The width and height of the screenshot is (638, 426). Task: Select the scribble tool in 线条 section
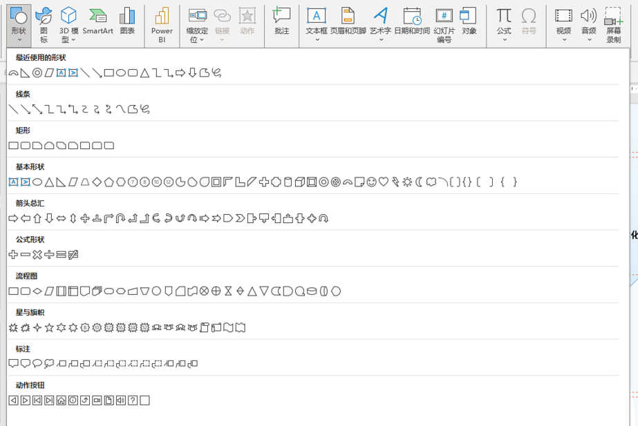(145, 109)
